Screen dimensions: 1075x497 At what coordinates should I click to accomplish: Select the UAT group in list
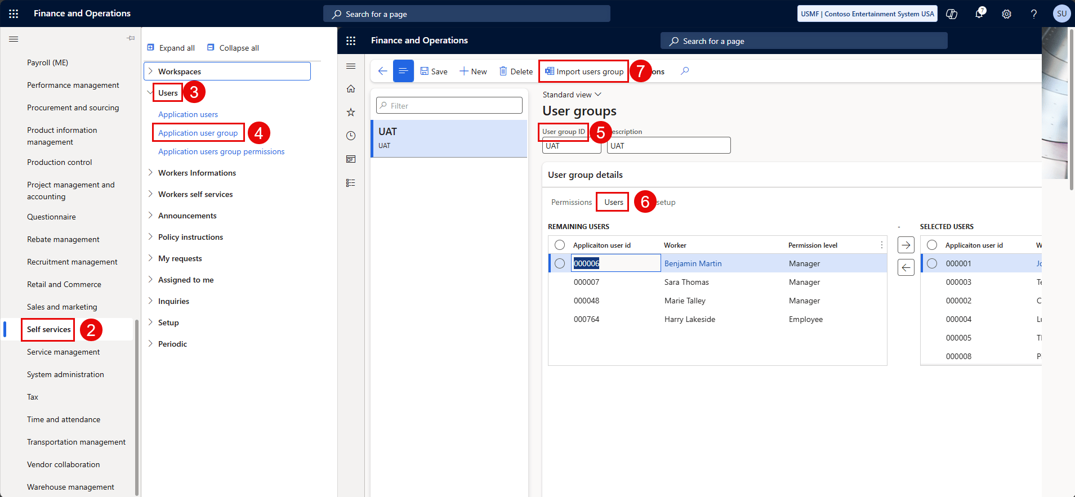pyautogui.click(x=449, y=138)
